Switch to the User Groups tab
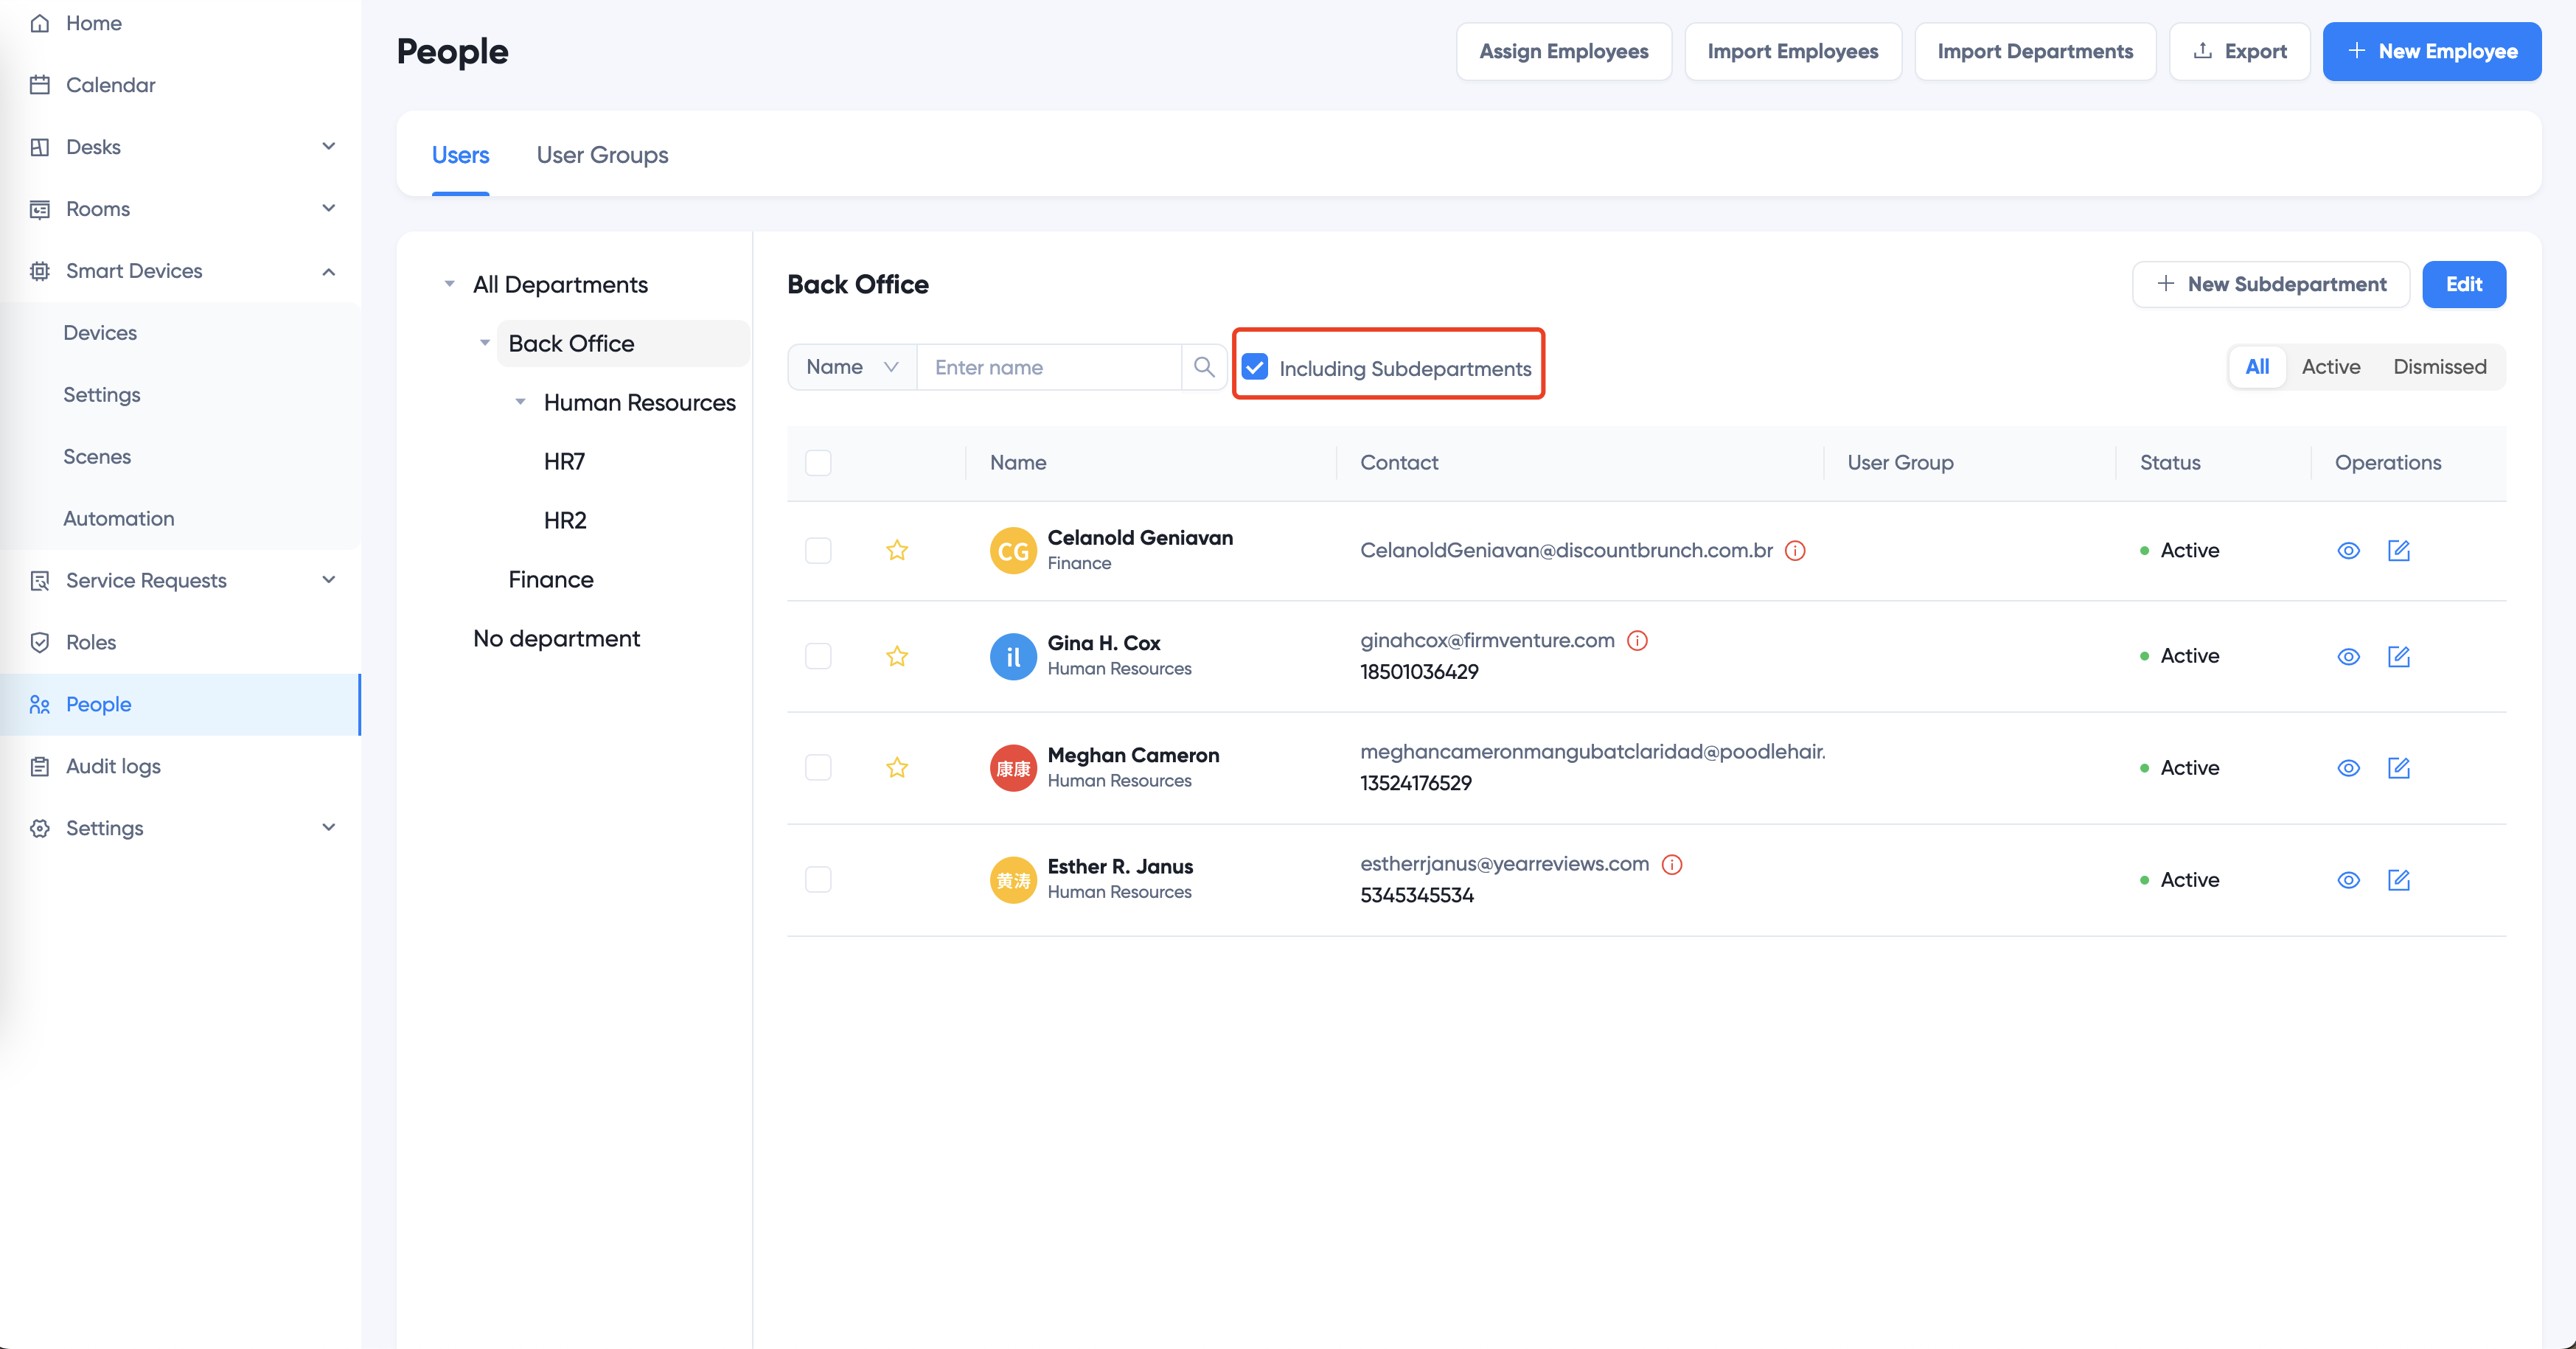 pyautogui.click(x=602, y=155)
